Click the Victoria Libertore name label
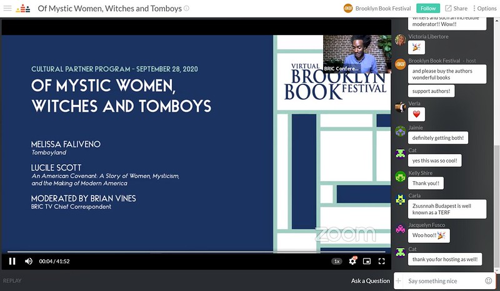The height and width of the screenshot is (291, 500). (428, 37)
